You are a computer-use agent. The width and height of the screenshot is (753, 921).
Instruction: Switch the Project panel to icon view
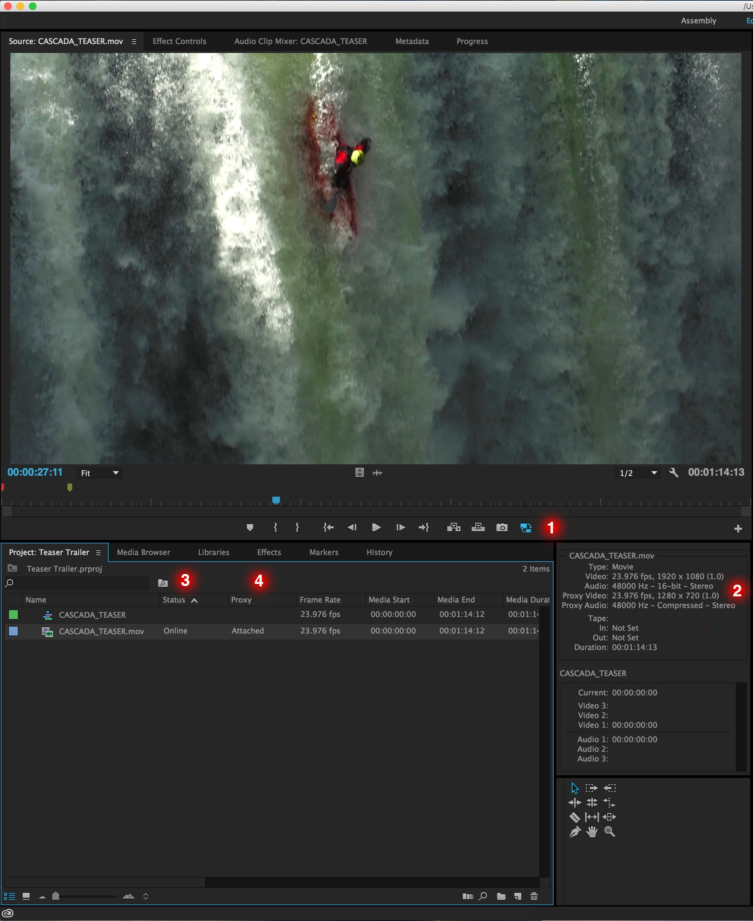pyautogui.click(x=25, y=896)
